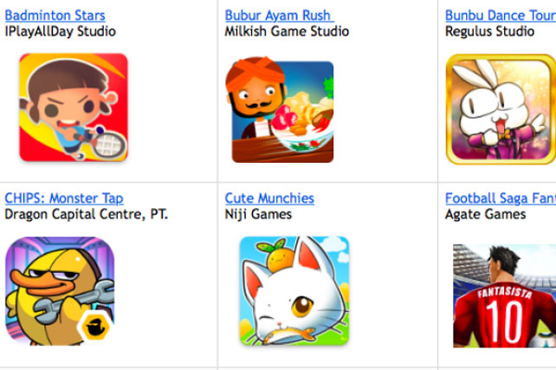Follow the Badminton Stars link
Image resolution: width=556 pixels, height=370 pixels.
pyautogui.click(x=55, y=16)
